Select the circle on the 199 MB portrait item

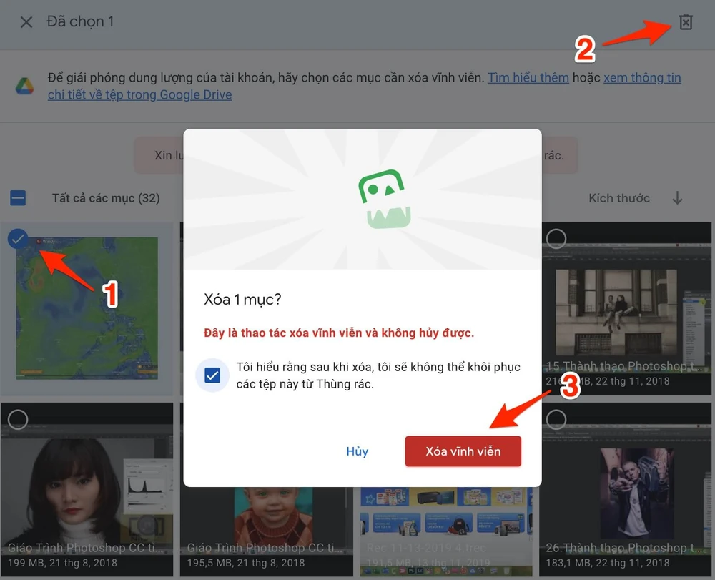click(x=18, y=420)
